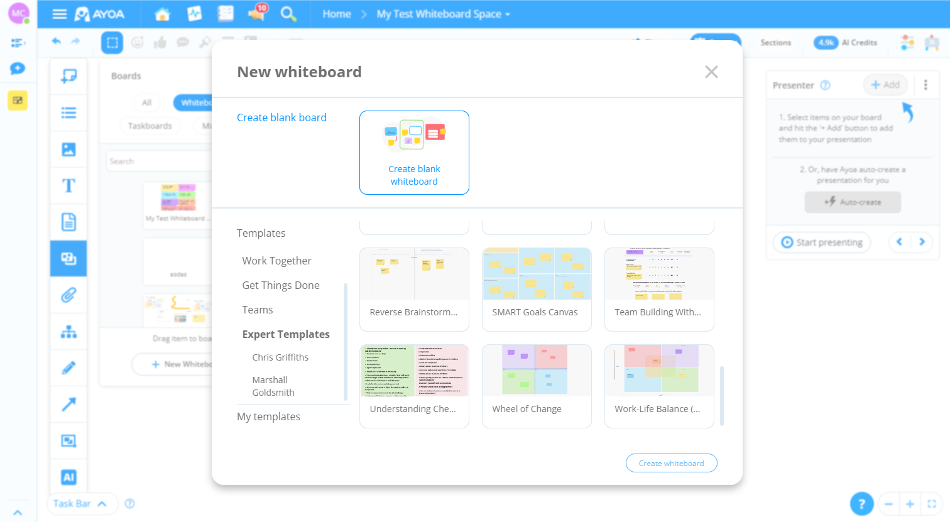Click the Create whiteboard button
The width and height of the screenshot is (950, 522).
[x=672, y=463]
